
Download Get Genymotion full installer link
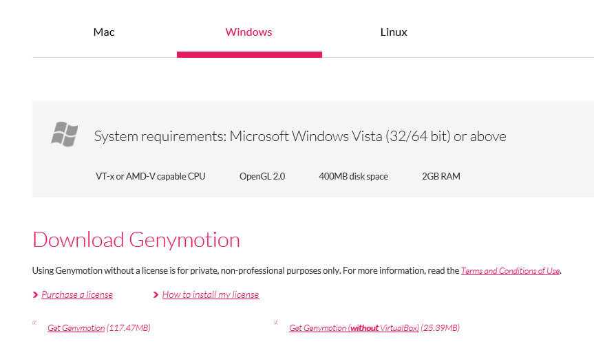point(76,328)
